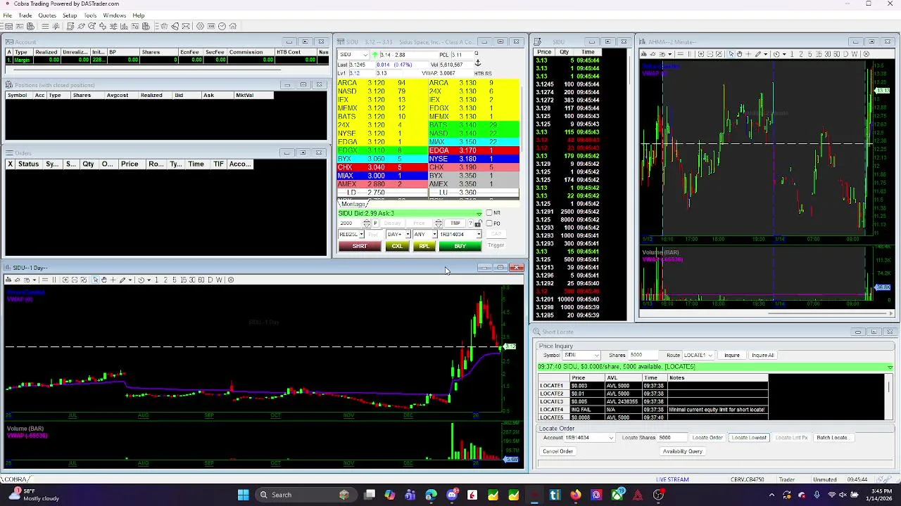Viewport: 901px width, 506px height.
Task: Click the Cancel Order button
Action: [x=557, y=451]
